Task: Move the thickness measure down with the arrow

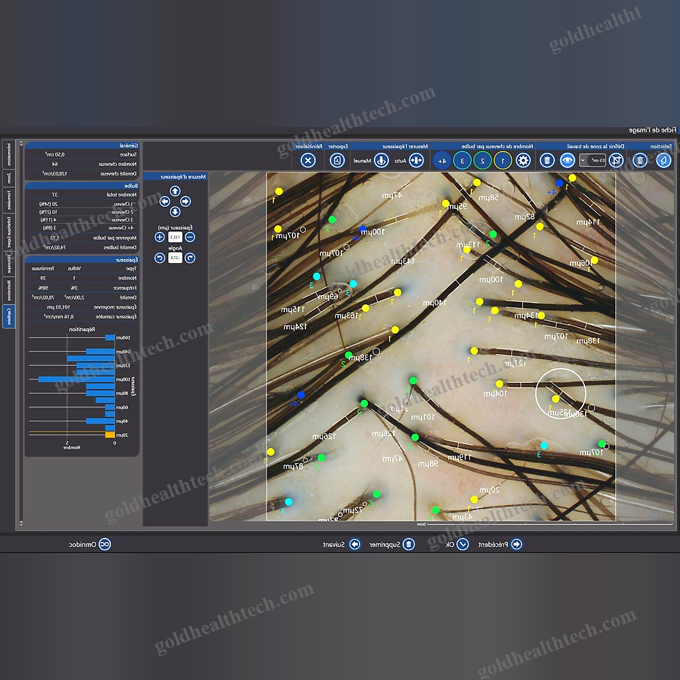Action: pos(175,211)
